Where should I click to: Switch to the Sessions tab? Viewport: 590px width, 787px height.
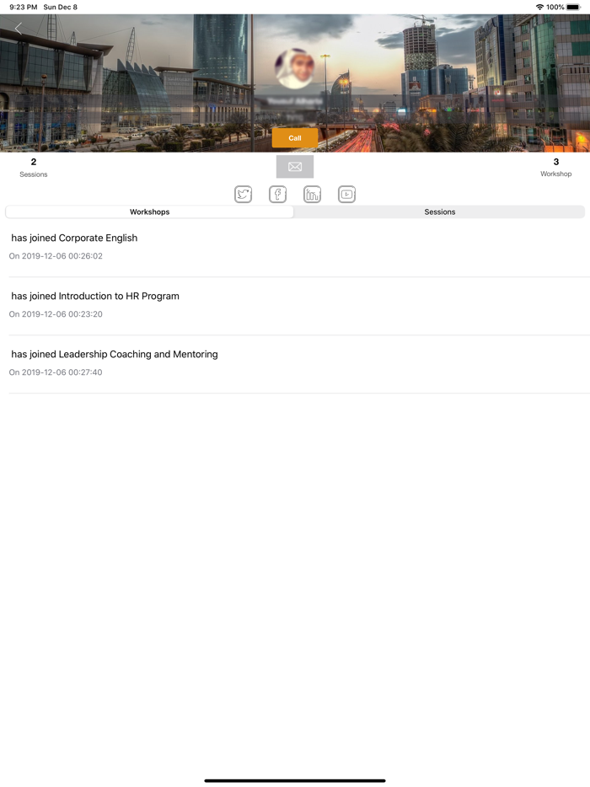pyautogui.click(x=440, y=211)
